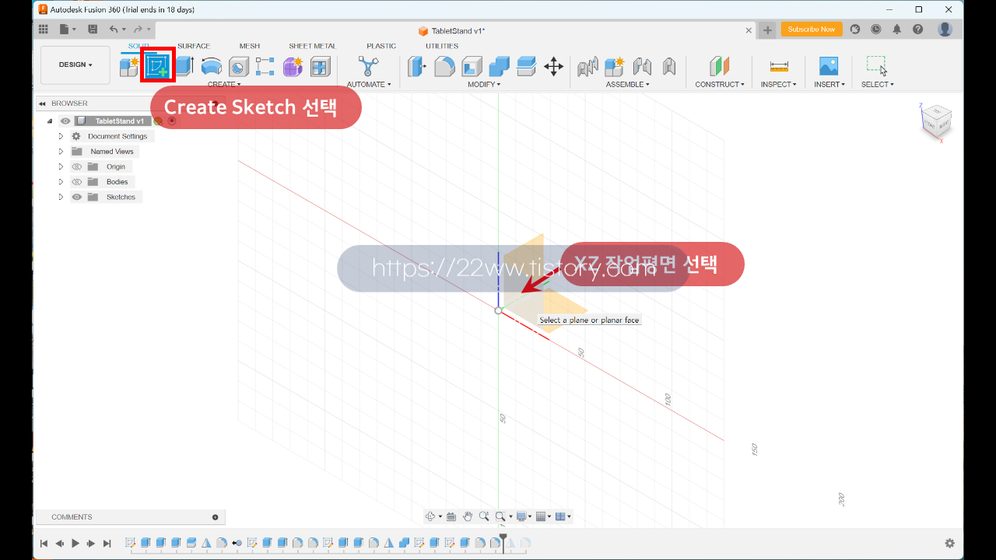The width and height of the screenshot is (996, 560).
Task: Show the Bodies folder via eye icon
Action: coord(76,182)
